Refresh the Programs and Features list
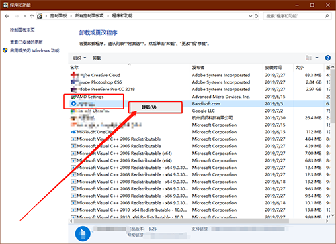336x244 pixels. pyautogui.click(x=257, y=16)
